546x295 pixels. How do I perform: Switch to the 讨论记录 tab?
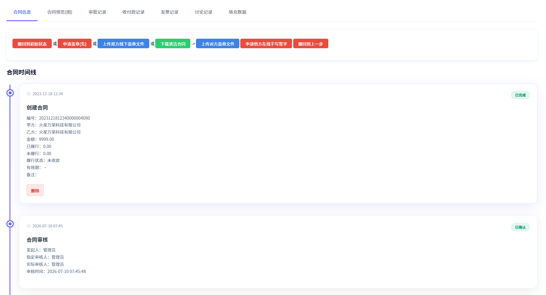tap(203, 12)
